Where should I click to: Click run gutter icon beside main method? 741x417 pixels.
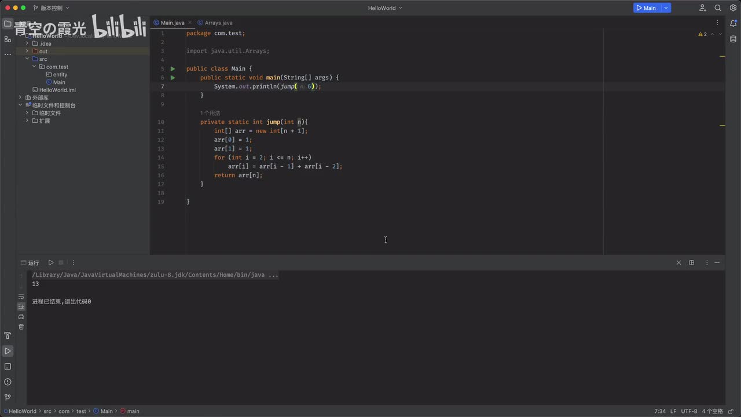(x=173, y=78)
